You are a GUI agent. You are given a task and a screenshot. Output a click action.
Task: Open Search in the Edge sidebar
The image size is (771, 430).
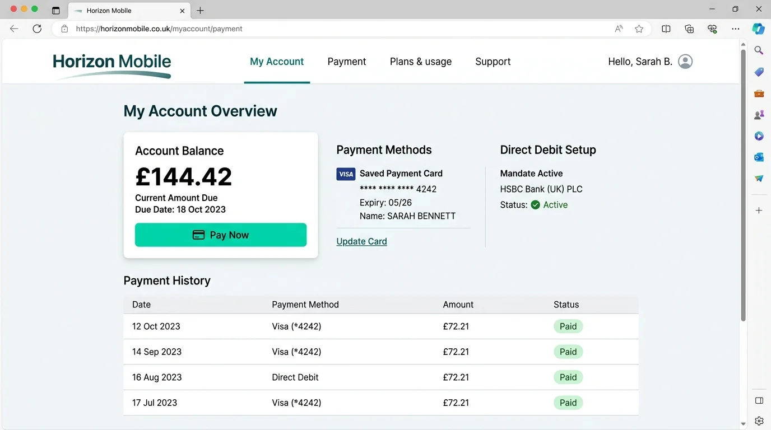(758, 50)
